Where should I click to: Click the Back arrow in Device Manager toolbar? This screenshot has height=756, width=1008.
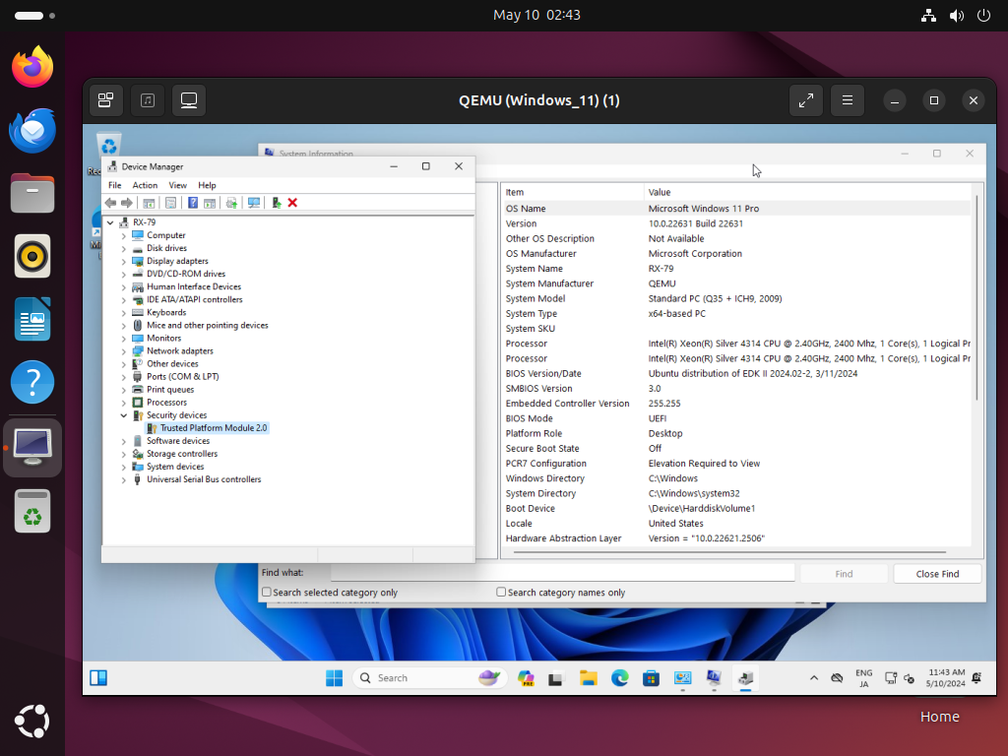[110, 203]
